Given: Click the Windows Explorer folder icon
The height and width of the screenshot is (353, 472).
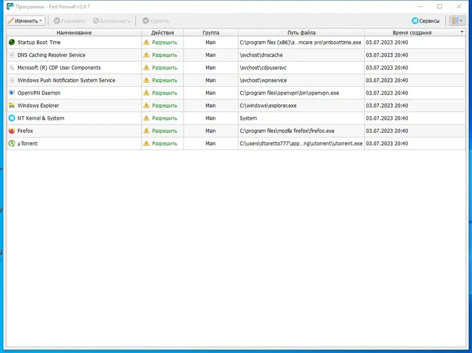Looking at the screenshot, I should coord(12,106).
